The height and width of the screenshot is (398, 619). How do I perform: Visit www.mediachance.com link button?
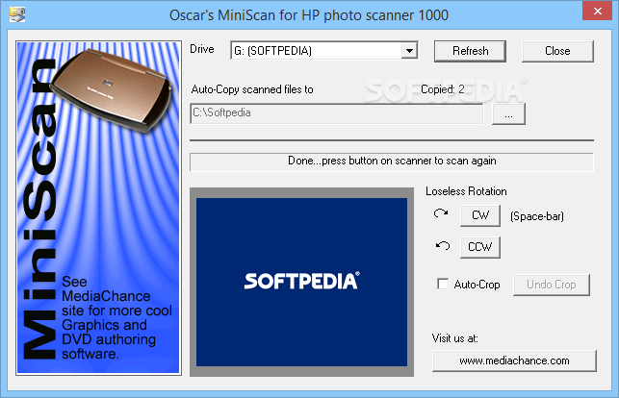pyautogui.click(x=514, y=361)
